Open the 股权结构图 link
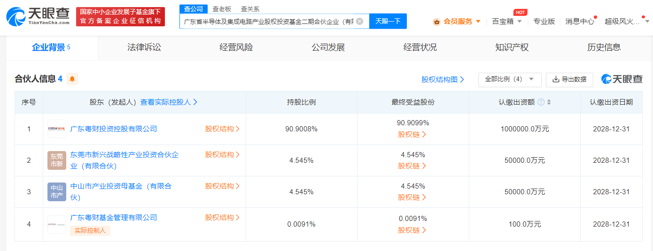Image resolution: width=653 pixels, height=251 pixels. [443, 80]
